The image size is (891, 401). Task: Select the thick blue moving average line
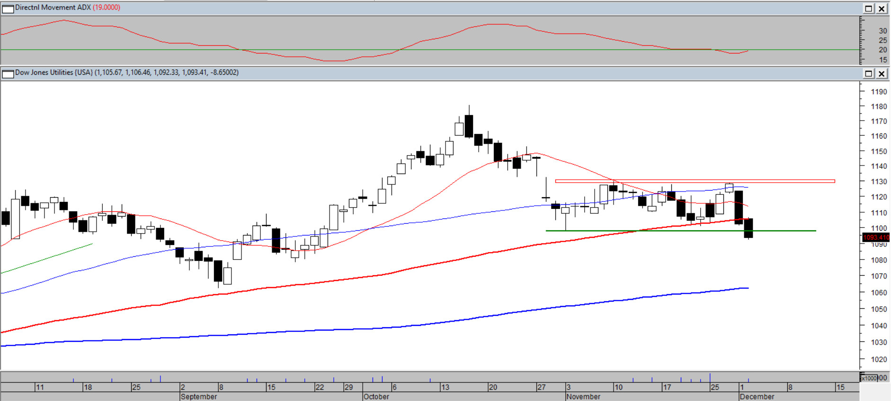coord(426,324)
